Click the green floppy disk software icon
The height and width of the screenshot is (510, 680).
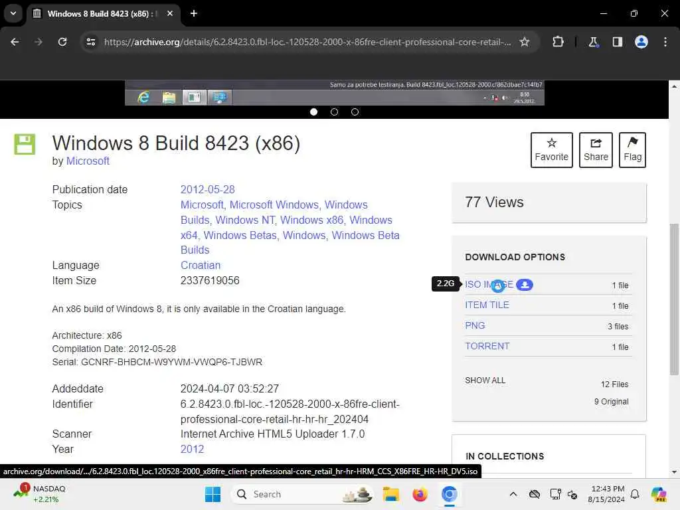click(25, 144)
